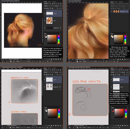Open the History tab in Dos and Don'ts document

(x=116, y=68)
